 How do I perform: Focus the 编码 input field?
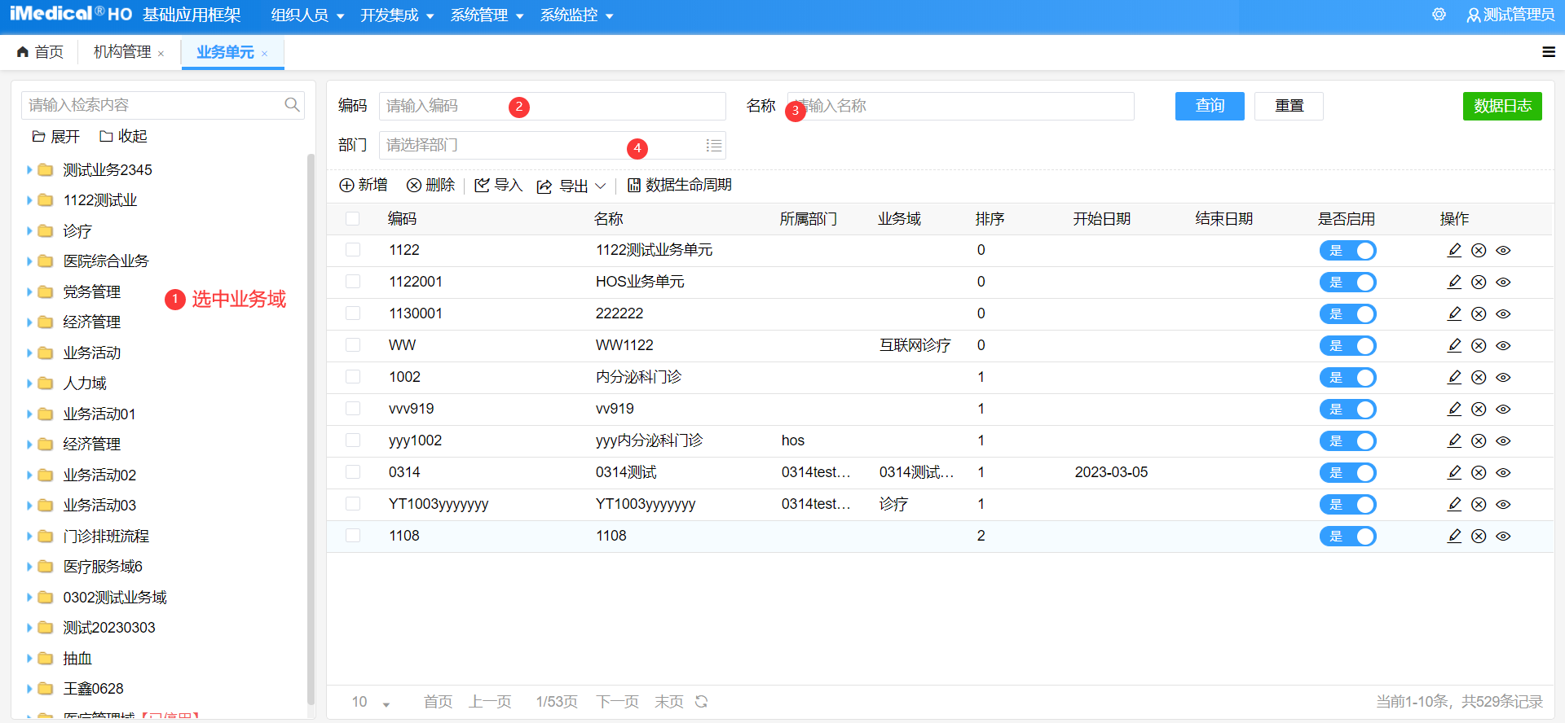click(x=552, y=106)
